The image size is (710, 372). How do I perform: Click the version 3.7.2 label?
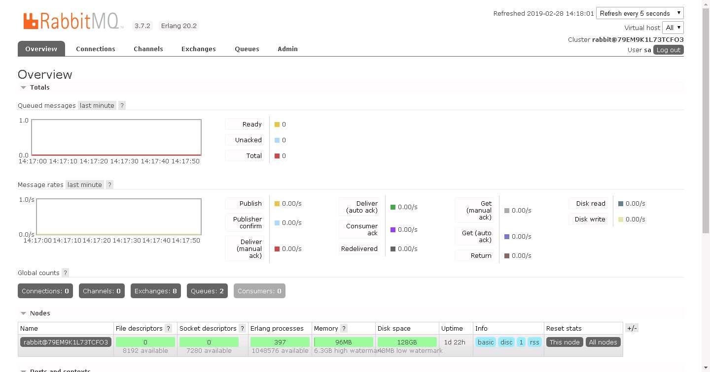142,26
